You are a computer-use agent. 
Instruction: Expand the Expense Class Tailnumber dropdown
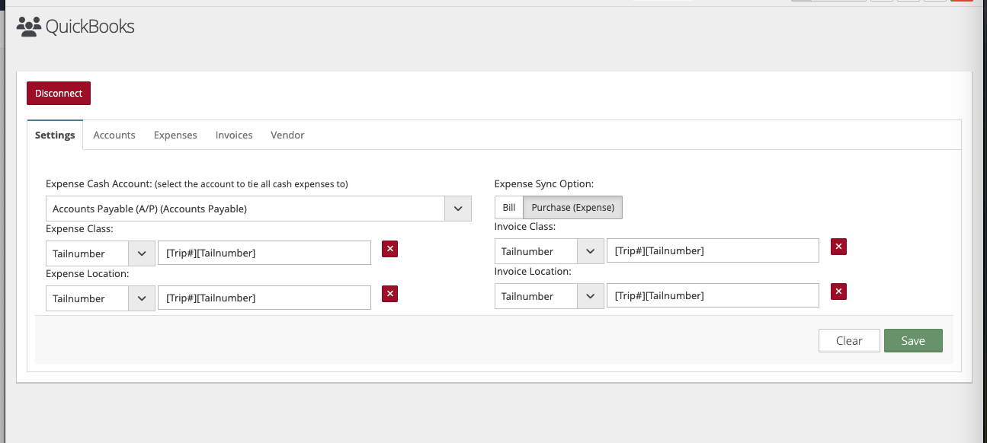click(141, 253)
